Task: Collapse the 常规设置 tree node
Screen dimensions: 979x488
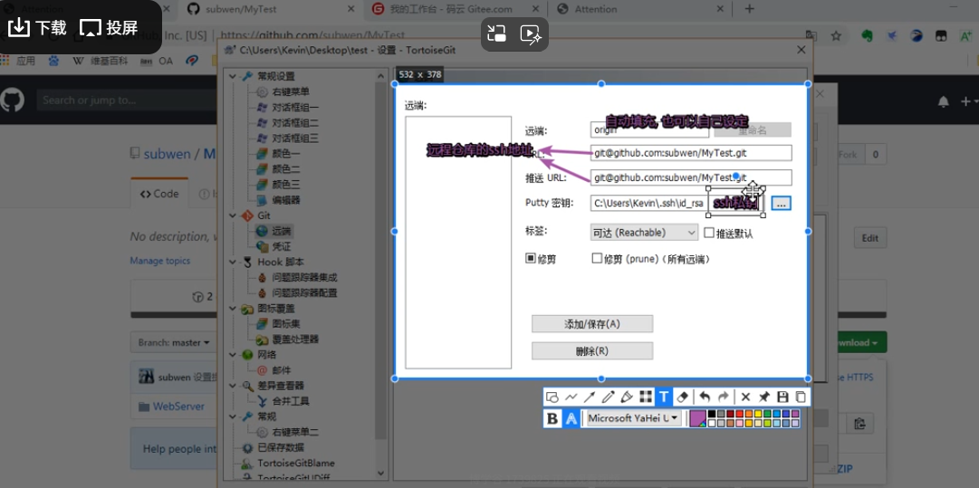Action: (x=233, y=76)
